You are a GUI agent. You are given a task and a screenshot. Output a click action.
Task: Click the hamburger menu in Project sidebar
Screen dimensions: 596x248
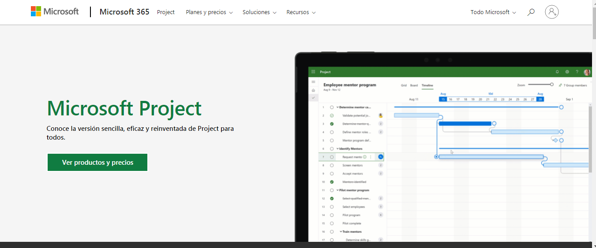pyautogui.click(x=314, y=82)
